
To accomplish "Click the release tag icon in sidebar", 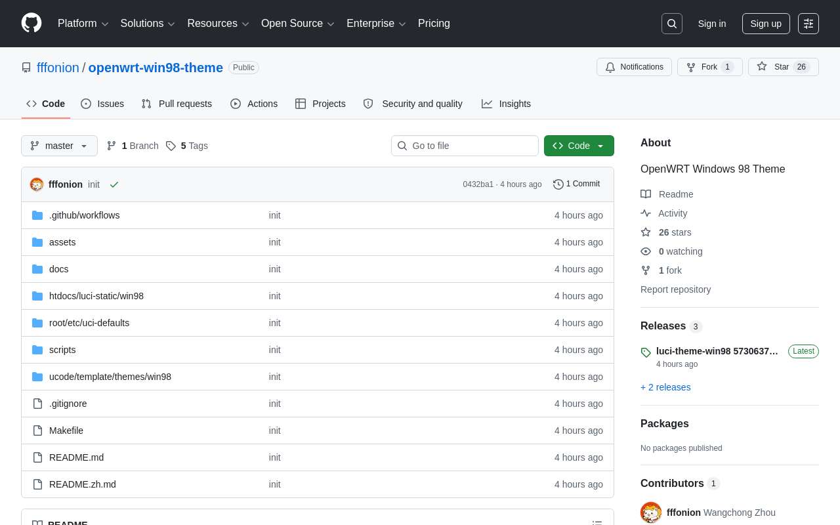I will pyautogui.click(x=646, y=352).
